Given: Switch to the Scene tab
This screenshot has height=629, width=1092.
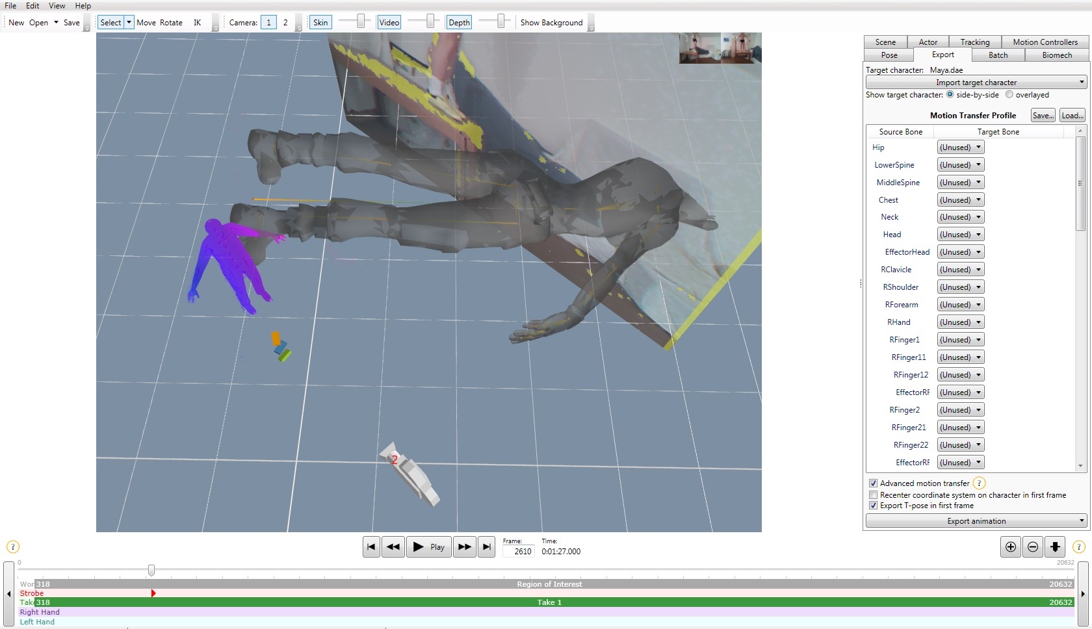Looking at the screenshot, I should (x=885, y=42).
